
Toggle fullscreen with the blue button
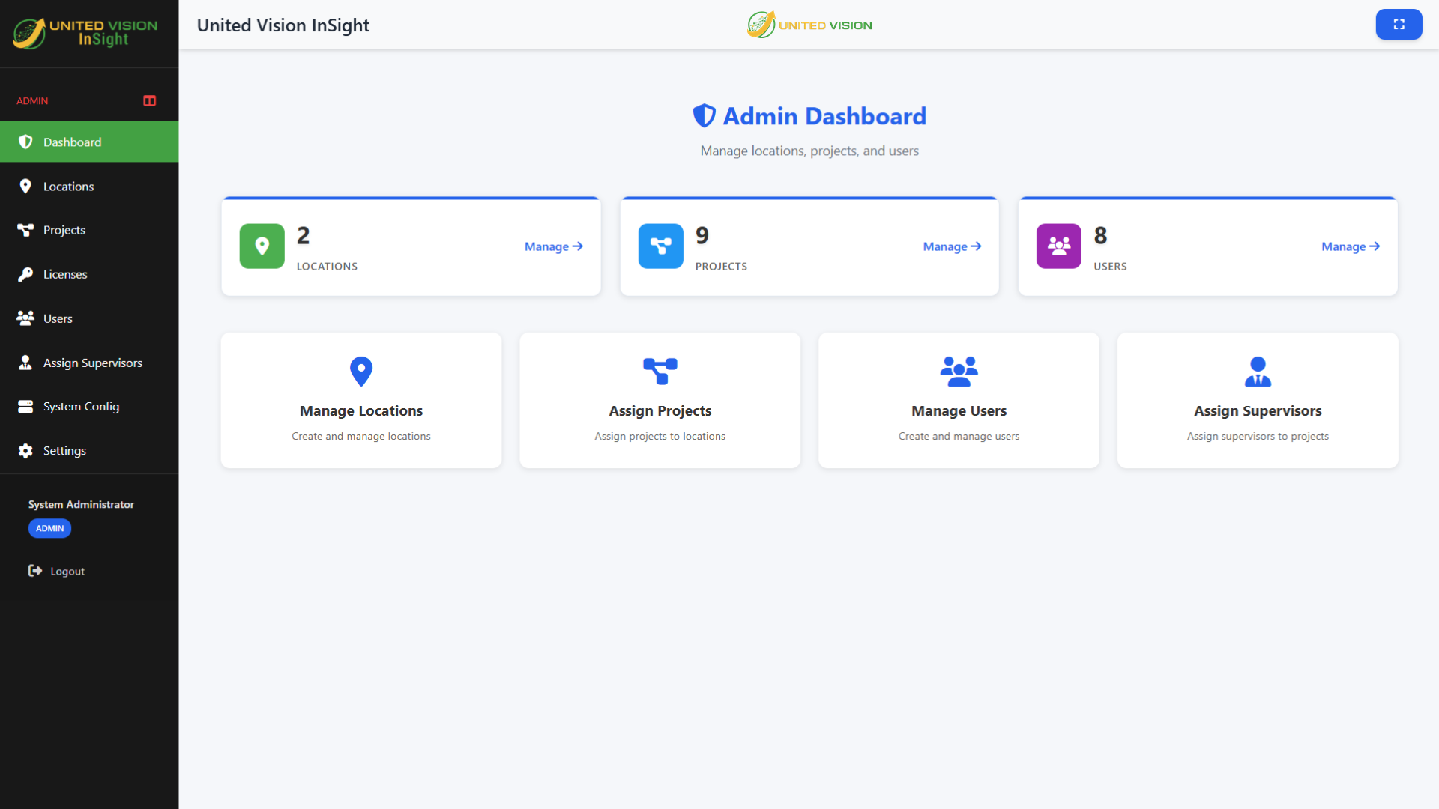1399,25
